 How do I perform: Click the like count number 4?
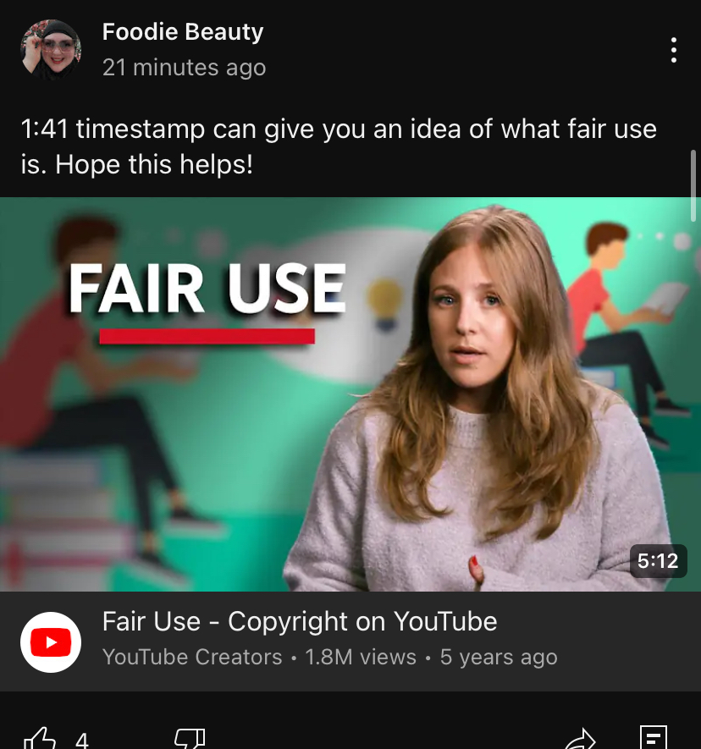click(x=82, y=741)
